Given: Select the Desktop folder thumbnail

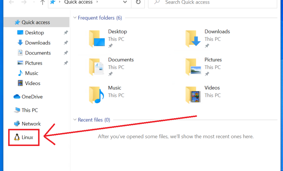Looking at the screenshot, I should [x=97, y=39].
